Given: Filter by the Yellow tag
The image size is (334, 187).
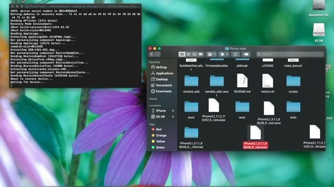Looking at the screenshot, I should pyautogui.click(x=158, y=141).
